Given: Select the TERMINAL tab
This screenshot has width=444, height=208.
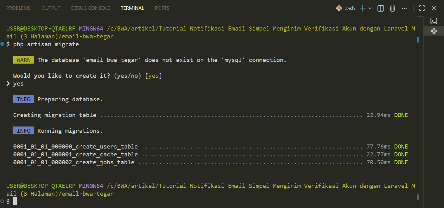Looking at the screenshot, I should click(132, 8).
